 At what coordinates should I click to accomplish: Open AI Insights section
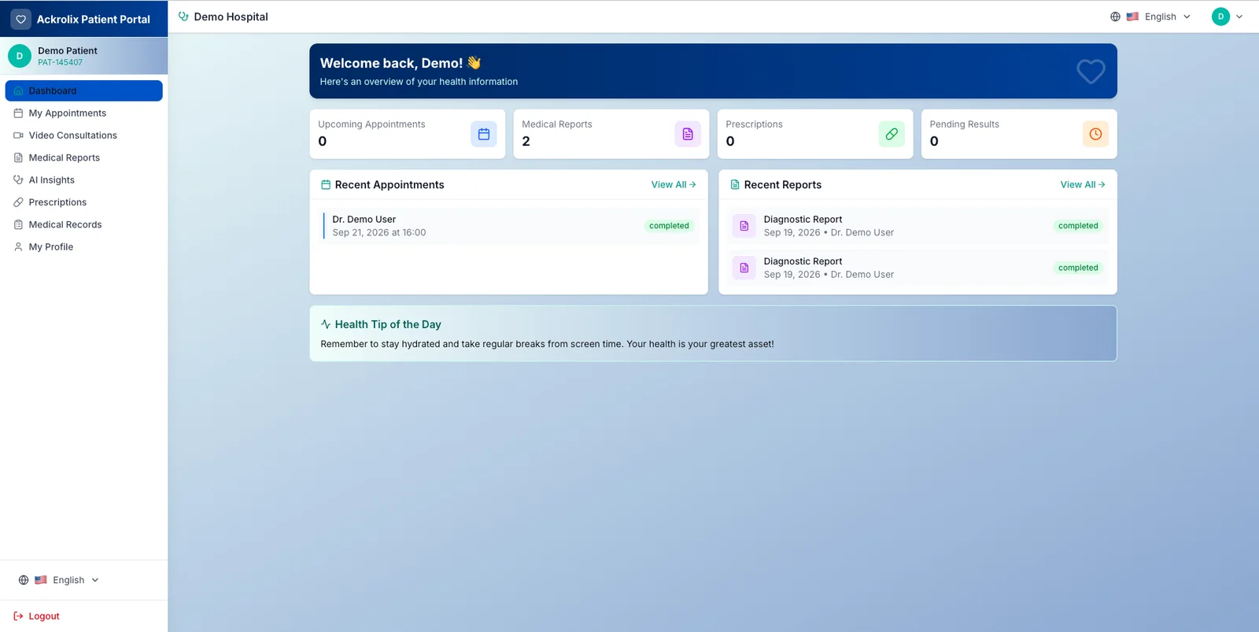click(x=84, y=180)
